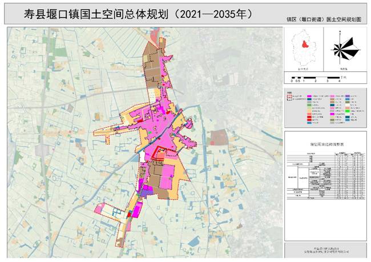Click the subtitle label at top right
The height and width of the screenshot is (262, 371).
[326, 19]
